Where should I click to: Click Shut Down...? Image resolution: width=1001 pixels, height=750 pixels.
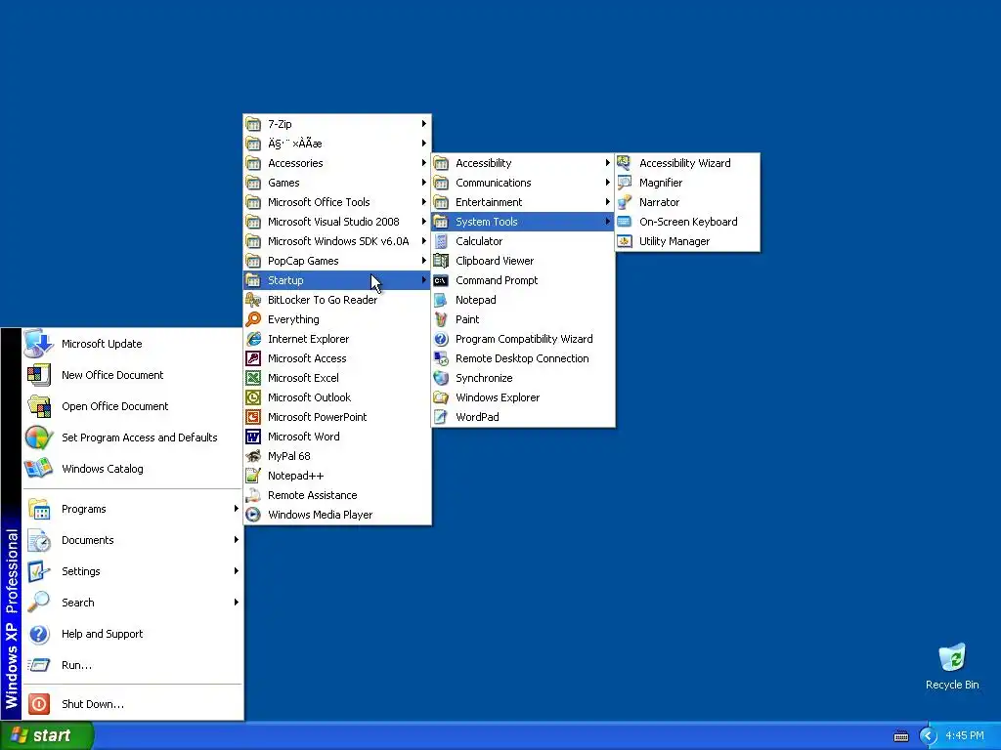coord(133,704)
